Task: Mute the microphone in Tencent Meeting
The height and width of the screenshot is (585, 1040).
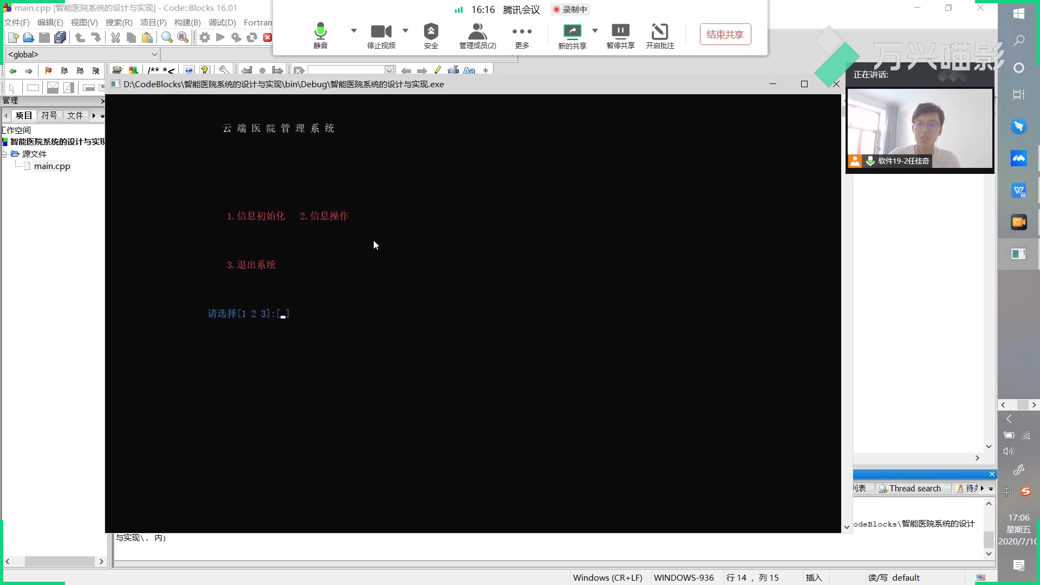Action: pos(320,36)
